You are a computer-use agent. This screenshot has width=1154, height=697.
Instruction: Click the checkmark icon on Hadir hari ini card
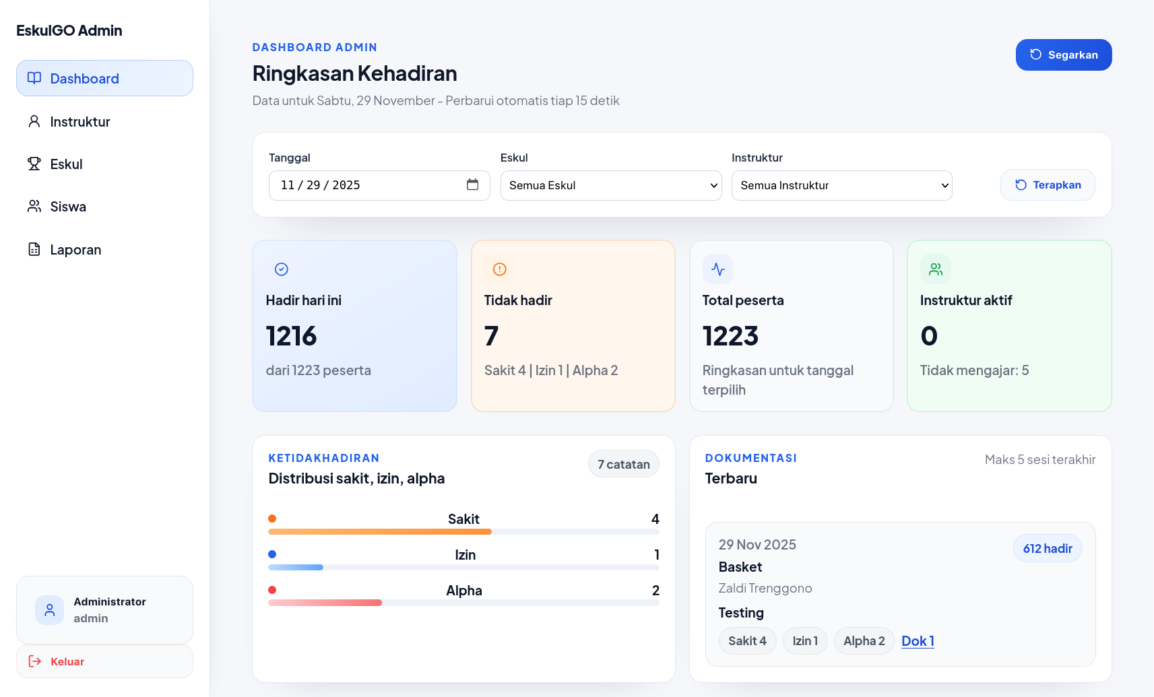(282, 269)
